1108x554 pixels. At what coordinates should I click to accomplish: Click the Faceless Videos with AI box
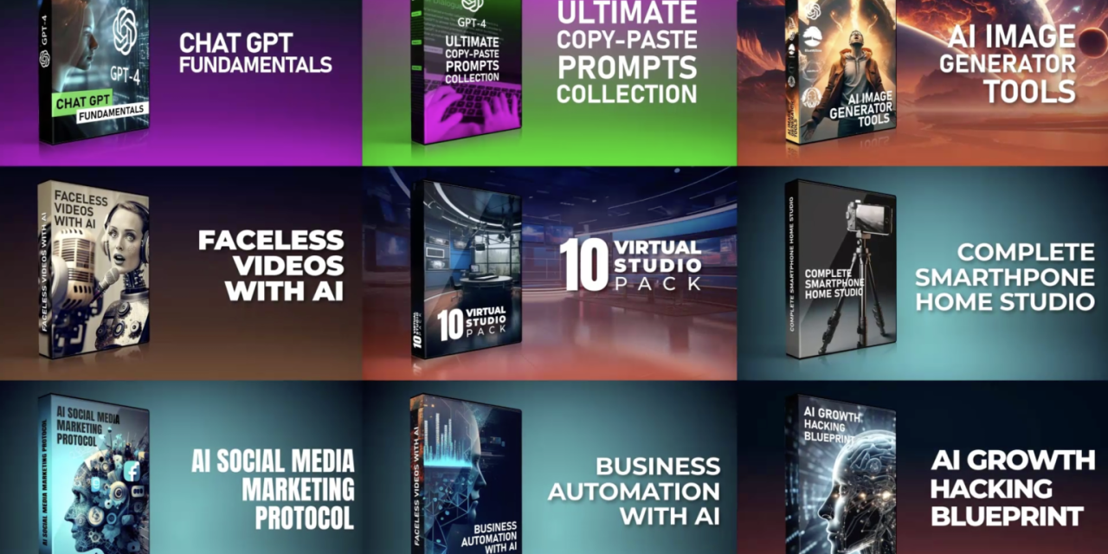point(93,269)
